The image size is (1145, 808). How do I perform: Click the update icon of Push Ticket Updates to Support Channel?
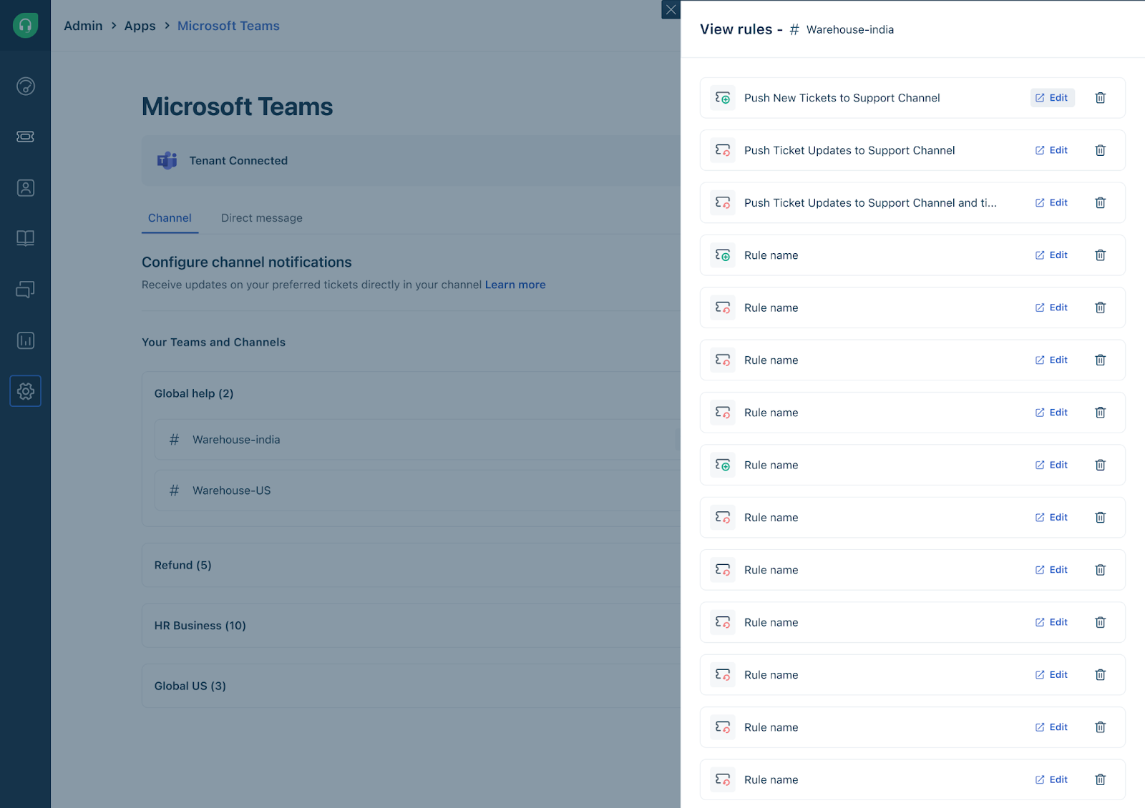tap(723, 150)
